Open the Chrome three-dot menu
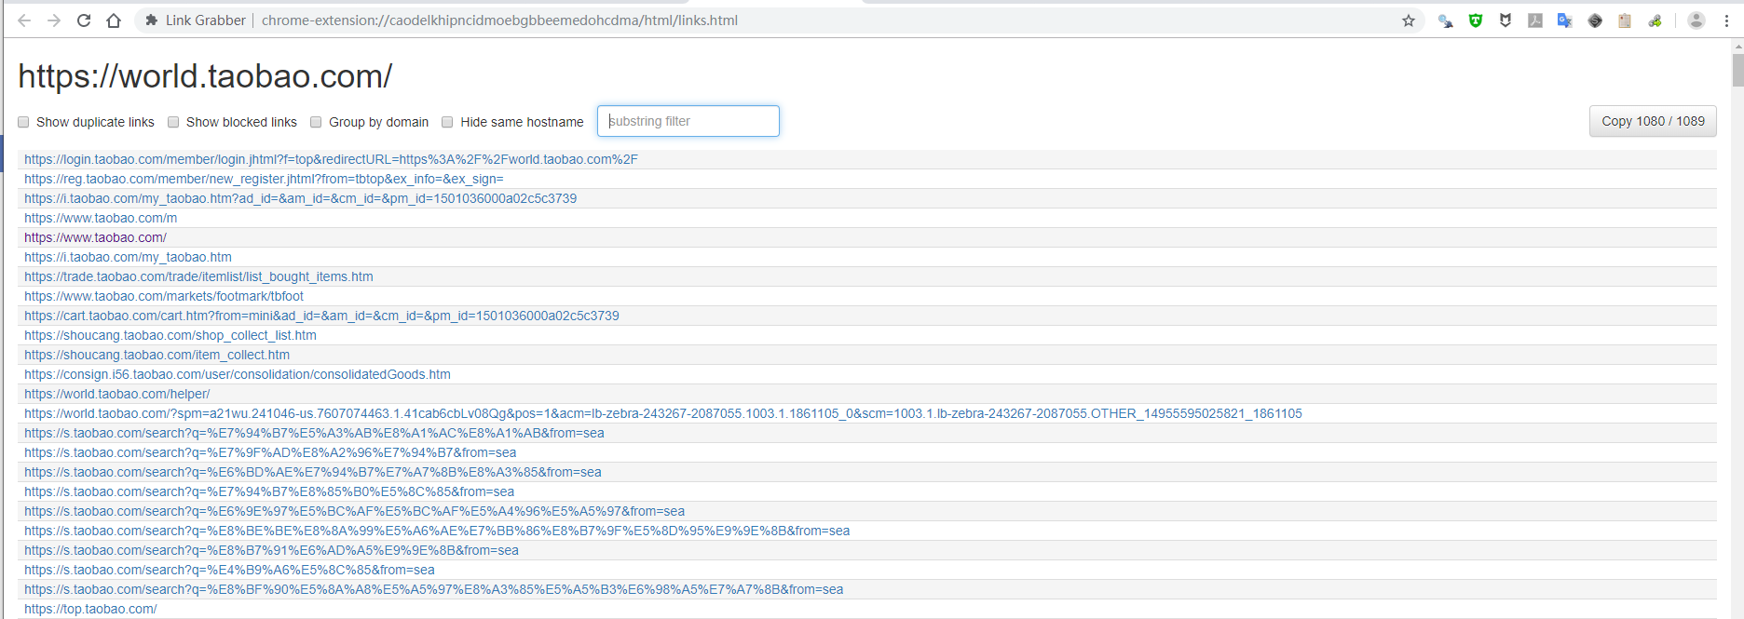 point(1726,20)
